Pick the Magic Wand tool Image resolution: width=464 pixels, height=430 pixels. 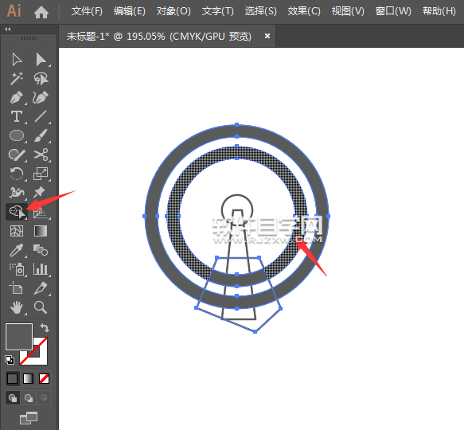tap(17, 79)
